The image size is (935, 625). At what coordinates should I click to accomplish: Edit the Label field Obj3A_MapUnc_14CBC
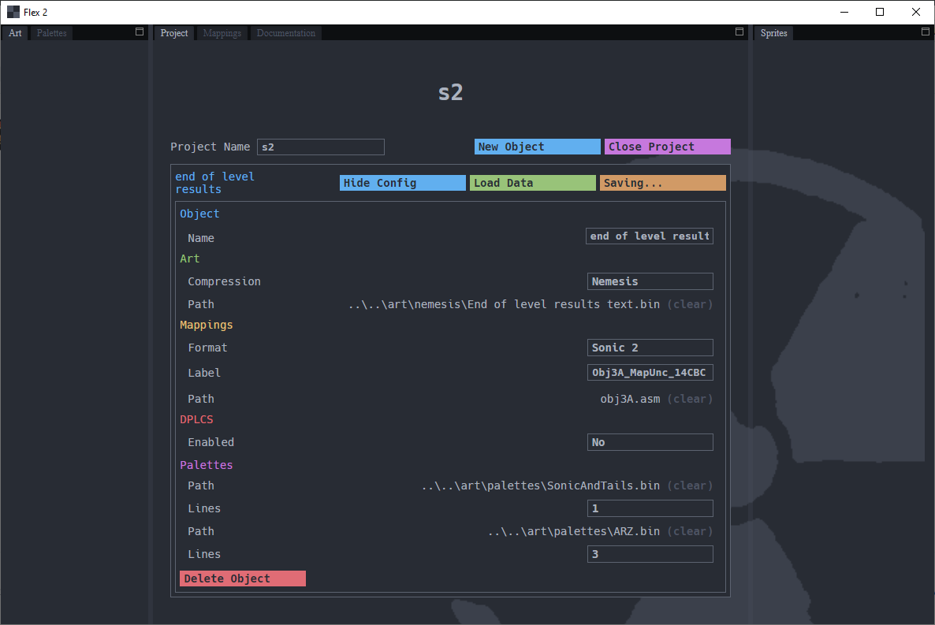tap(650, 373)
